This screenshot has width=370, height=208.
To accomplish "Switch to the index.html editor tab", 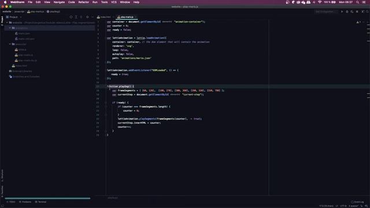I will pyautogui.click(x=104, y=17).
